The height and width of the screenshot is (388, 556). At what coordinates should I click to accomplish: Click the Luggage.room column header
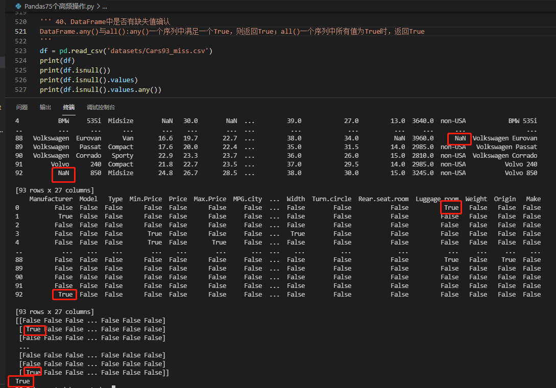pos(437,199)
